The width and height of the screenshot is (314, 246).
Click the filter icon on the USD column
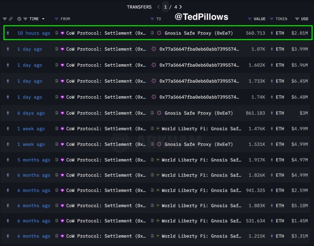[x=296, y=19]
